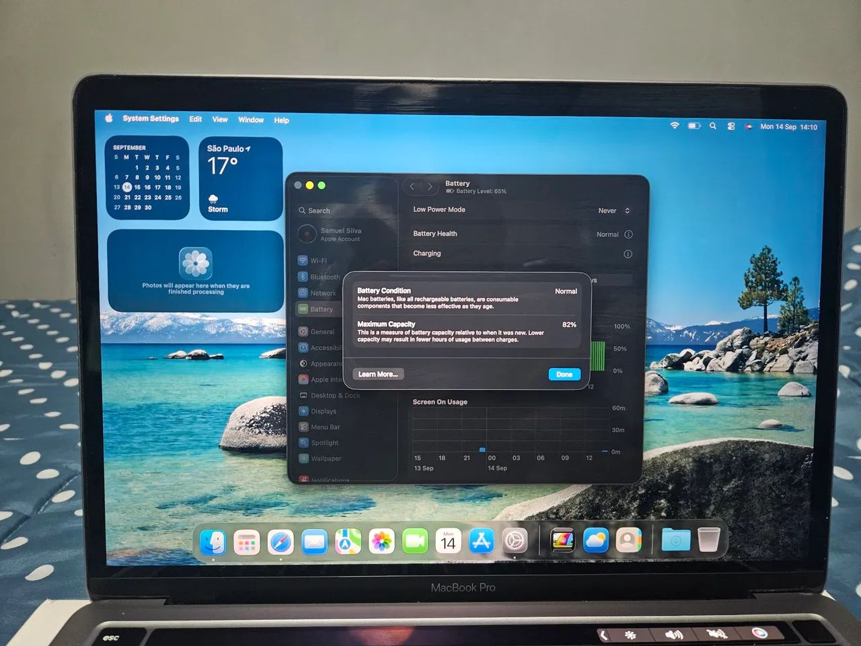Open the View menu
The width and height of the screenshot is (861, 646).
220,119
